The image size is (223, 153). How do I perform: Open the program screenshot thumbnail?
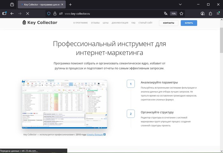coord(64,104)
